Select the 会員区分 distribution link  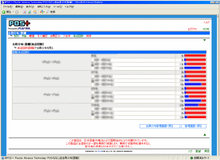click(55, 36)
